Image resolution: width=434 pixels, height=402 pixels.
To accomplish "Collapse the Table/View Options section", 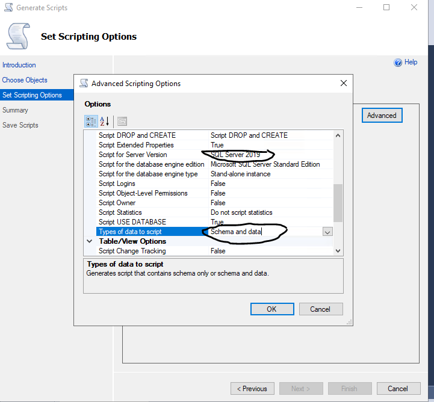I will [91, 241].
